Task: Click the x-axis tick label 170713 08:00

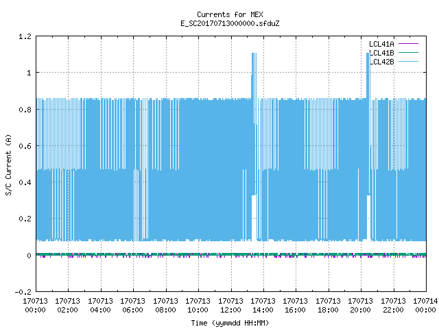Action: (165, 306)
